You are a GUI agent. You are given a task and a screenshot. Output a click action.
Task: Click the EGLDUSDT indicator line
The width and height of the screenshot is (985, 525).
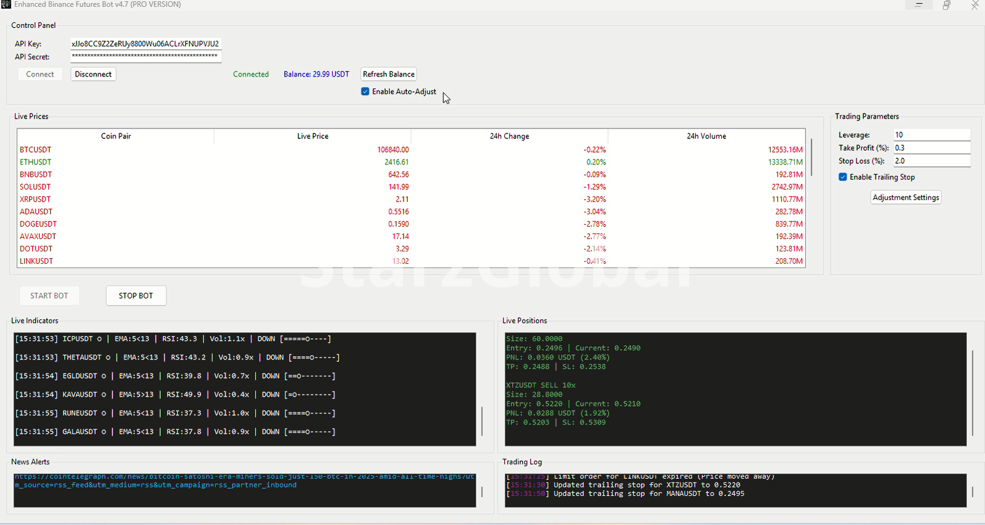[175, 376]
